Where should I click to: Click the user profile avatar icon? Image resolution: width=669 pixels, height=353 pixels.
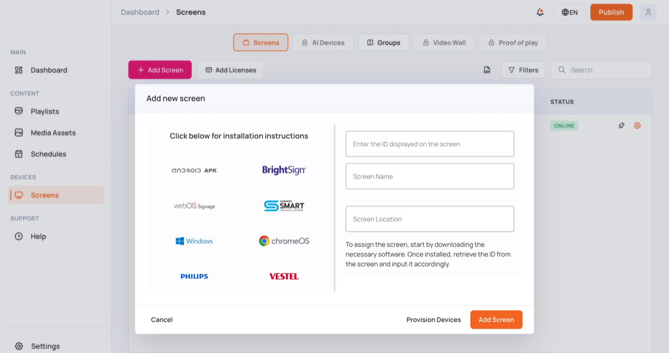[x=648, y=12]
